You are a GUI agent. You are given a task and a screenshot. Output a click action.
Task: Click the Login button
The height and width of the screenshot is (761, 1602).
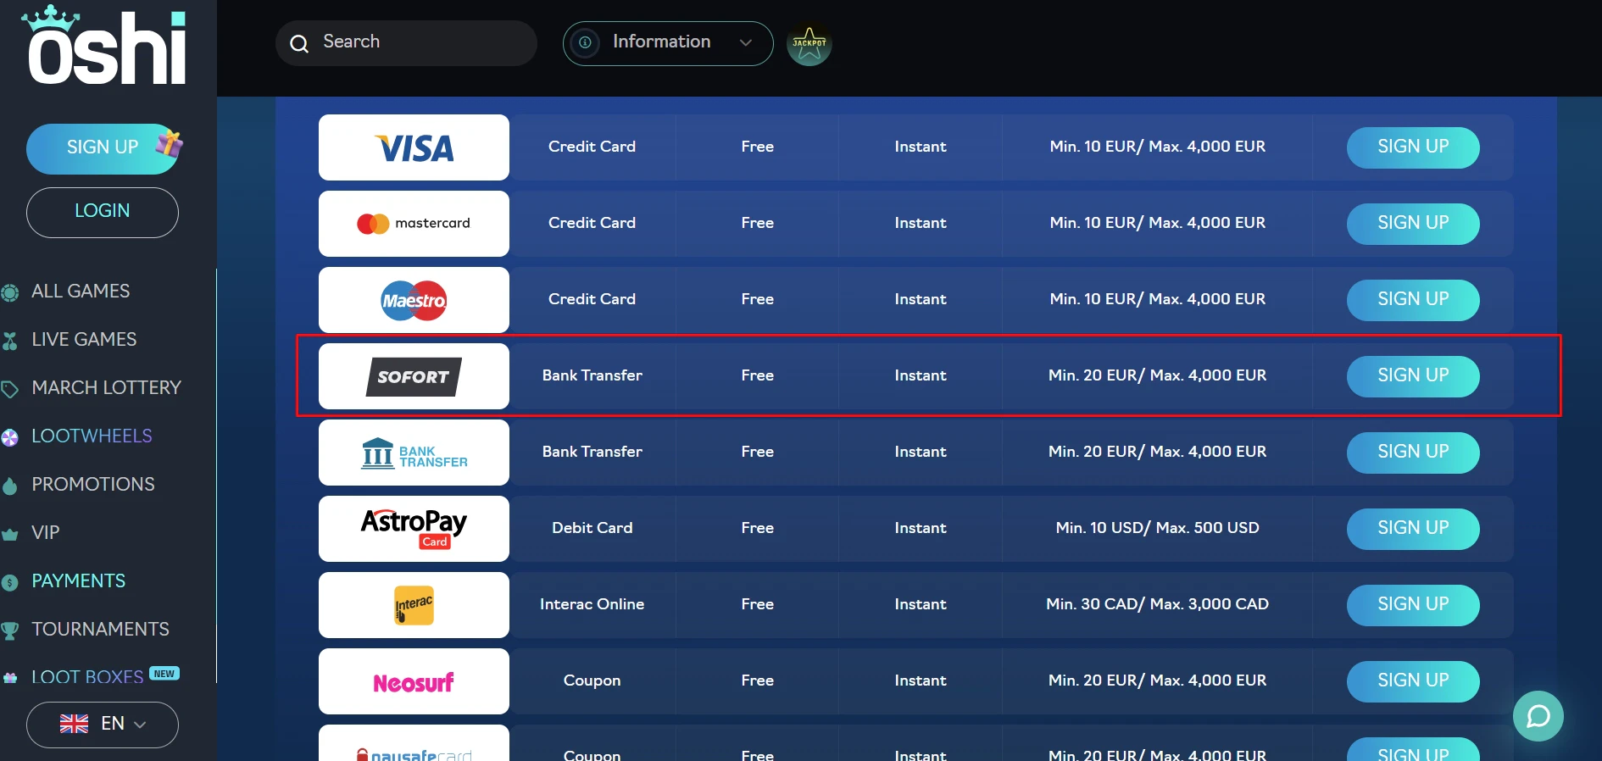point(103,213)
